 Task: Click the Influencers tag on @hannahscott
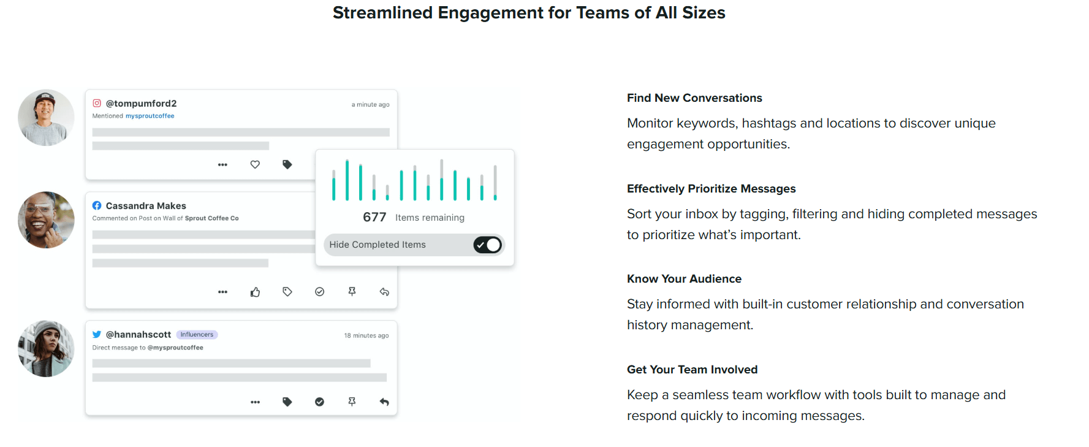click(x=197, y=335)
